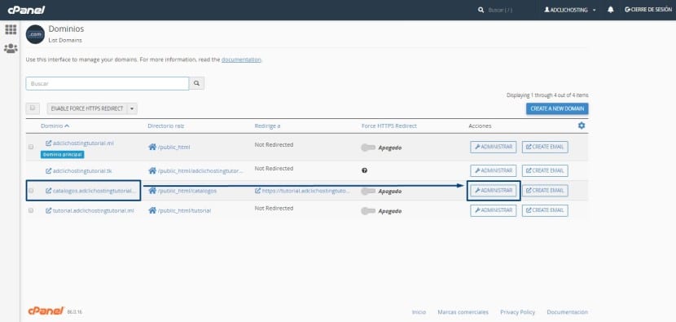Click Cierre de sesión logout link
Screen dimensions: 676x322
click(x=648, y=10)
